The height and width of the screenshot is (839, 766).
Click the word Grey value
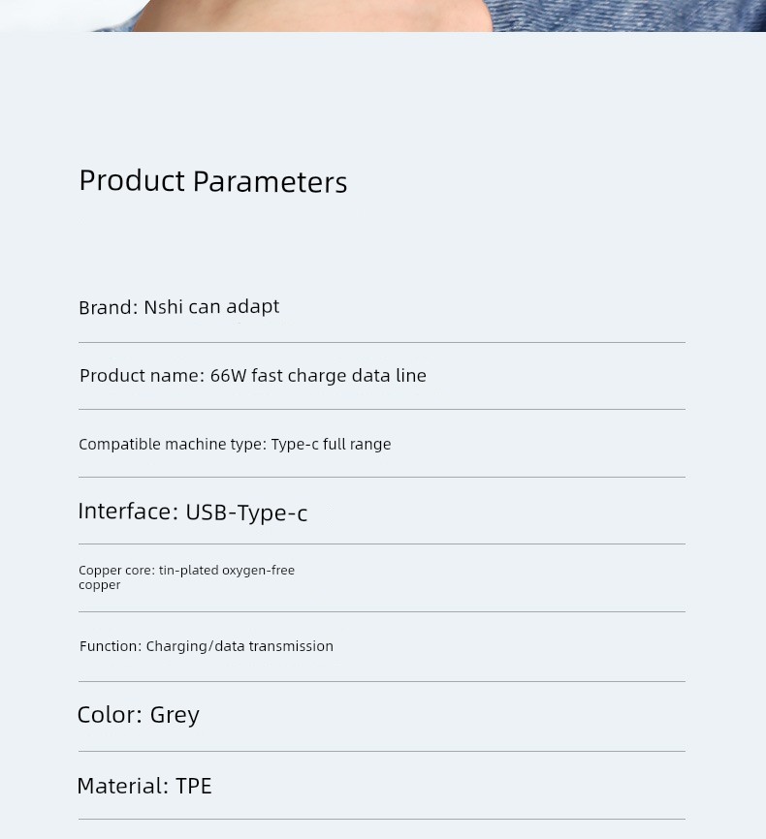(175, 715)
